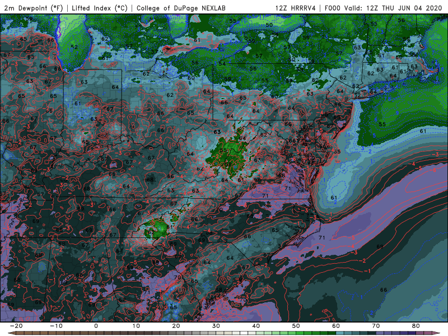Click the "70" dewpoint value in the purple area
448x336 pixels.
click(x=178, y=277)
